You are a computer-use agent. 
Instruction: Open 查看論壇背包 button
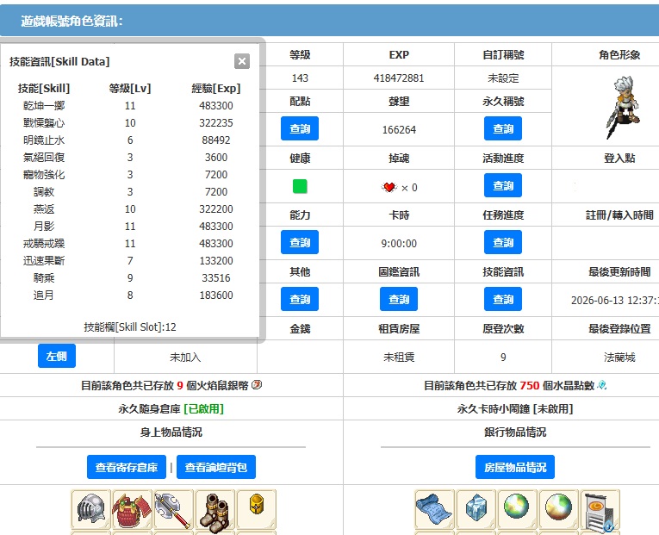(x=216, y=467)
